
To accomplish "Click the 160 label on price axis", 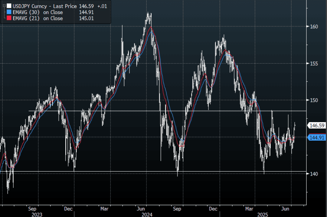I will tap(314, 27).
